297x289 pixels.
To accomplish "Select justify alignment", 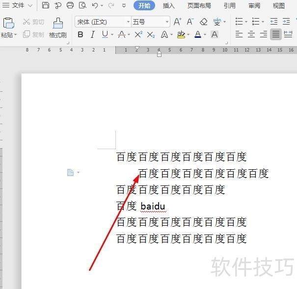I will point(276,34).
